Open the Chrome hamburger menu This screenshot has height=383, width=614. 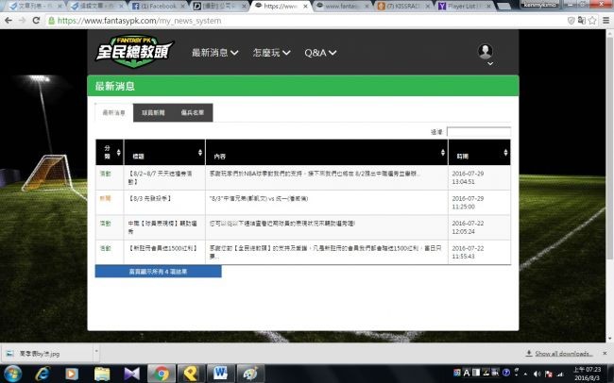[x=605, y=21]
